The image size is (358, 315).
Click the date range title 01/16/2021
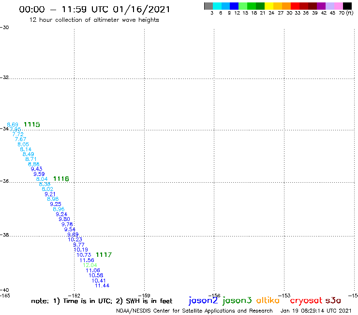coord(141,9)
